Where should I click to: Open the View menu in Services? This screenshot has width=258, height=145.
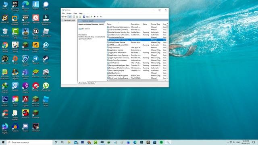point(75,13)
